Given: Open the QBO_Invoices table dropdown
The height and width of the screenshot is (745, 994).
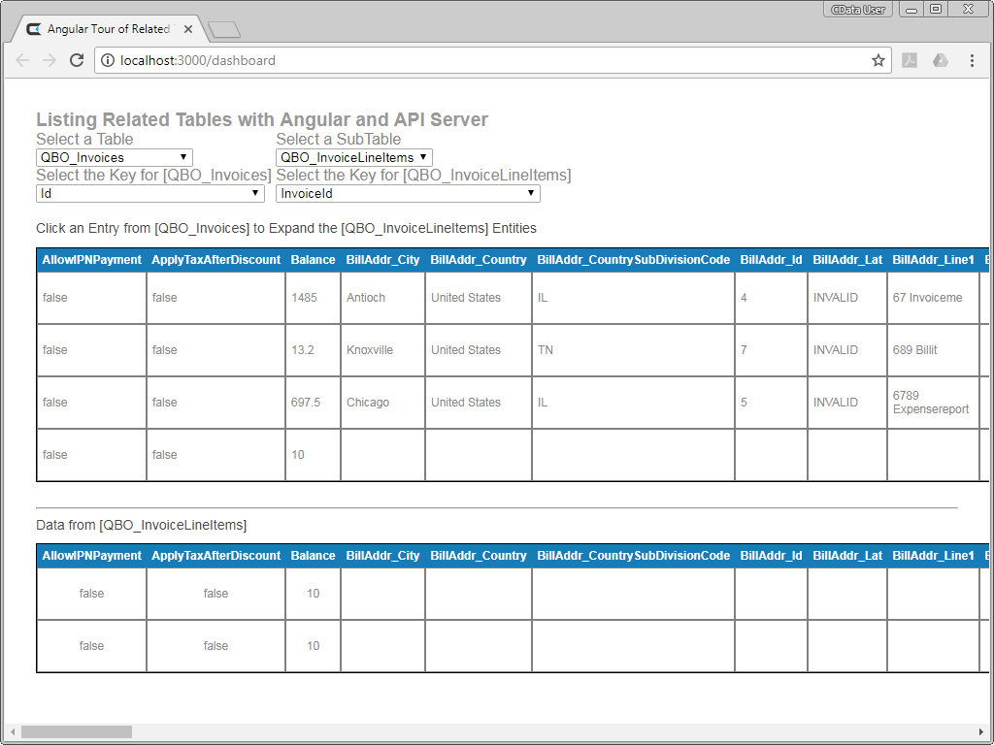Looking at the screenshot, I should tap(114, 157).
